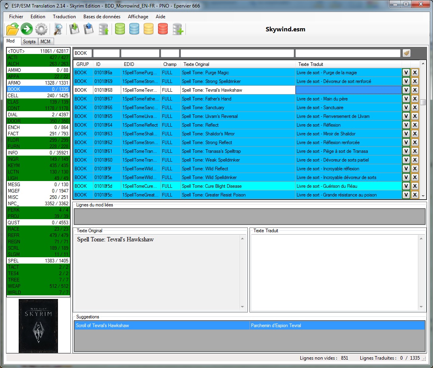433x368 pixels.
Task: Open the Aide menu
Action: tap(160, 17)
